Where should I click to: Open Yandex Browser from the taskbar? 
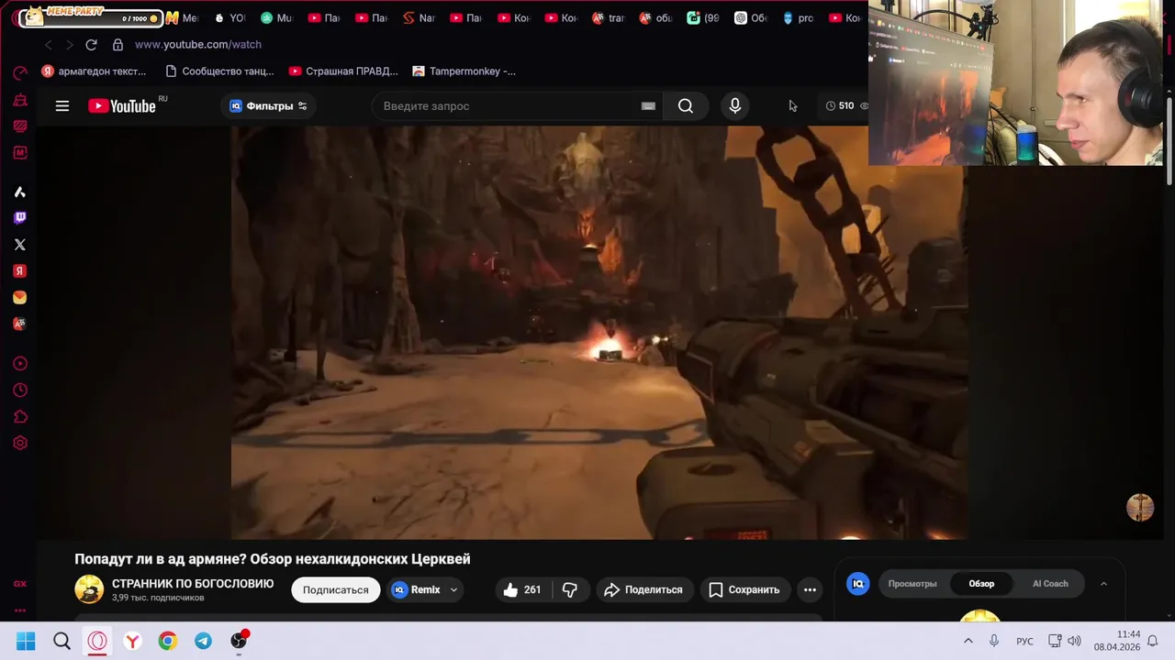tap(132, 641)
